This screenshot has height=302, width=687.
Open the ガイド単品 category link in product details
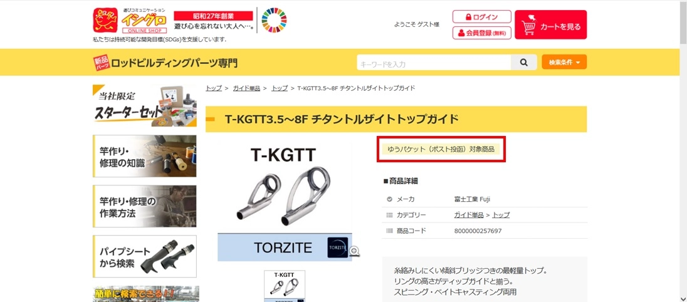click(x=469, y=215)
